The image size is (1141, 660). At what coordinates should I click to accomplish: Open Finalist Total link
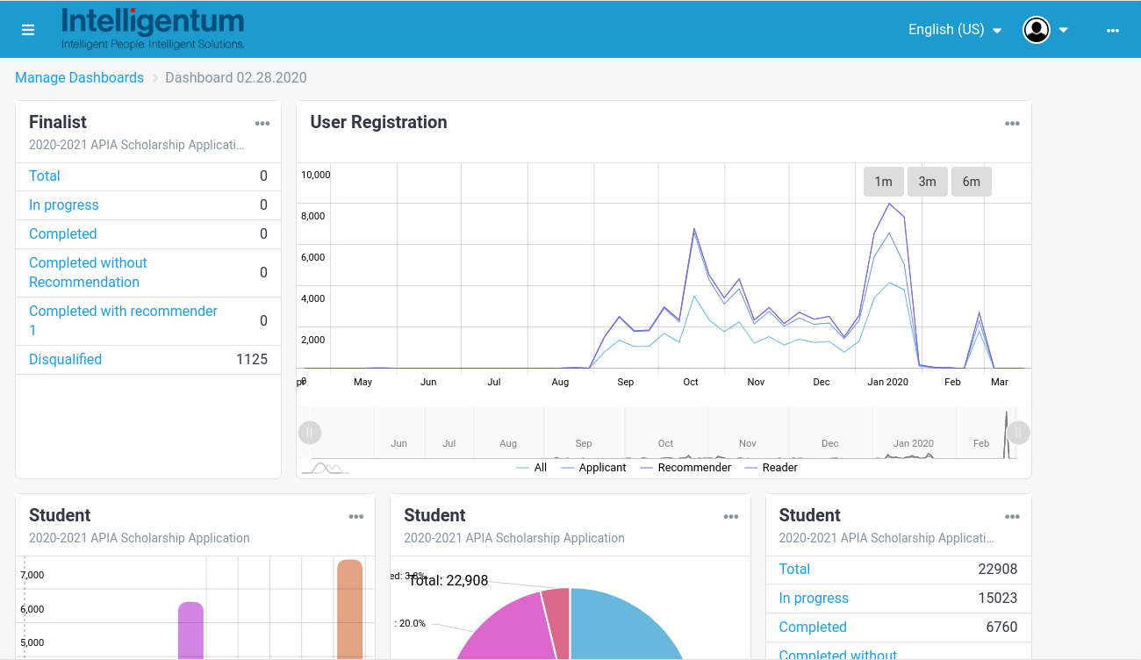45,176
